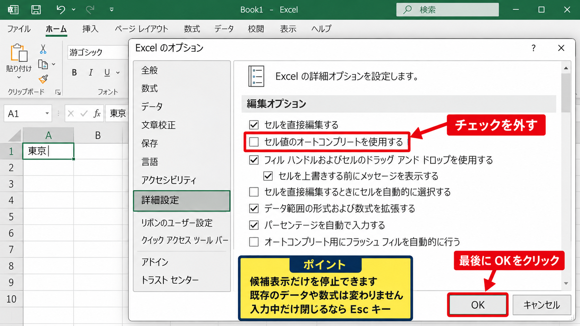Uncheck セルを直接編集する checkbox
580x326 pixels.
[254, 125]
